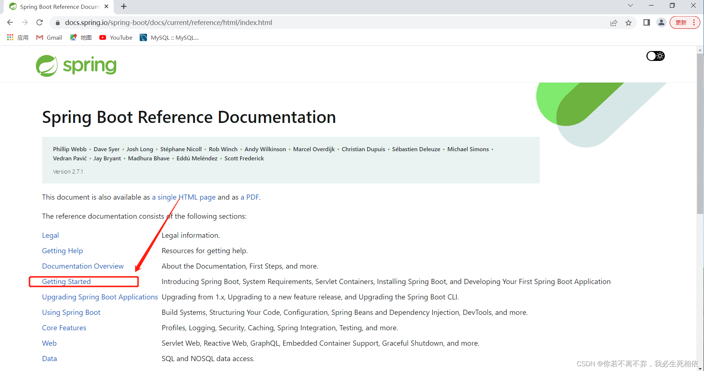The image size is (704, 371).
Task: Open the Chrome three-dot menu
Action: (694, 22)
